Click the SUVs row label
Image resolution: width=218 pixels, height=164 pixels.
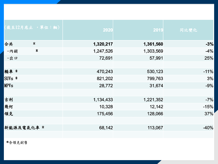9,79
